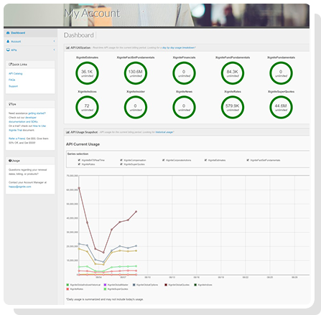This screenshot has width=321, height=315.
Task: Click the API Usage Snapshot chart icon
Action: [x=68, y=132]
